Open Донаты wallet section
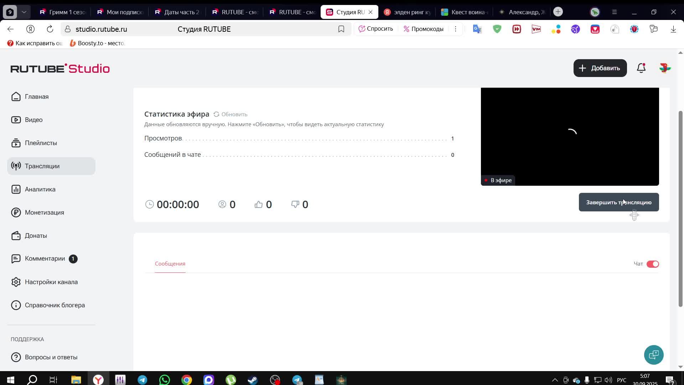The width and height of the screenshot is (684, 385). [x=36, y=236]
